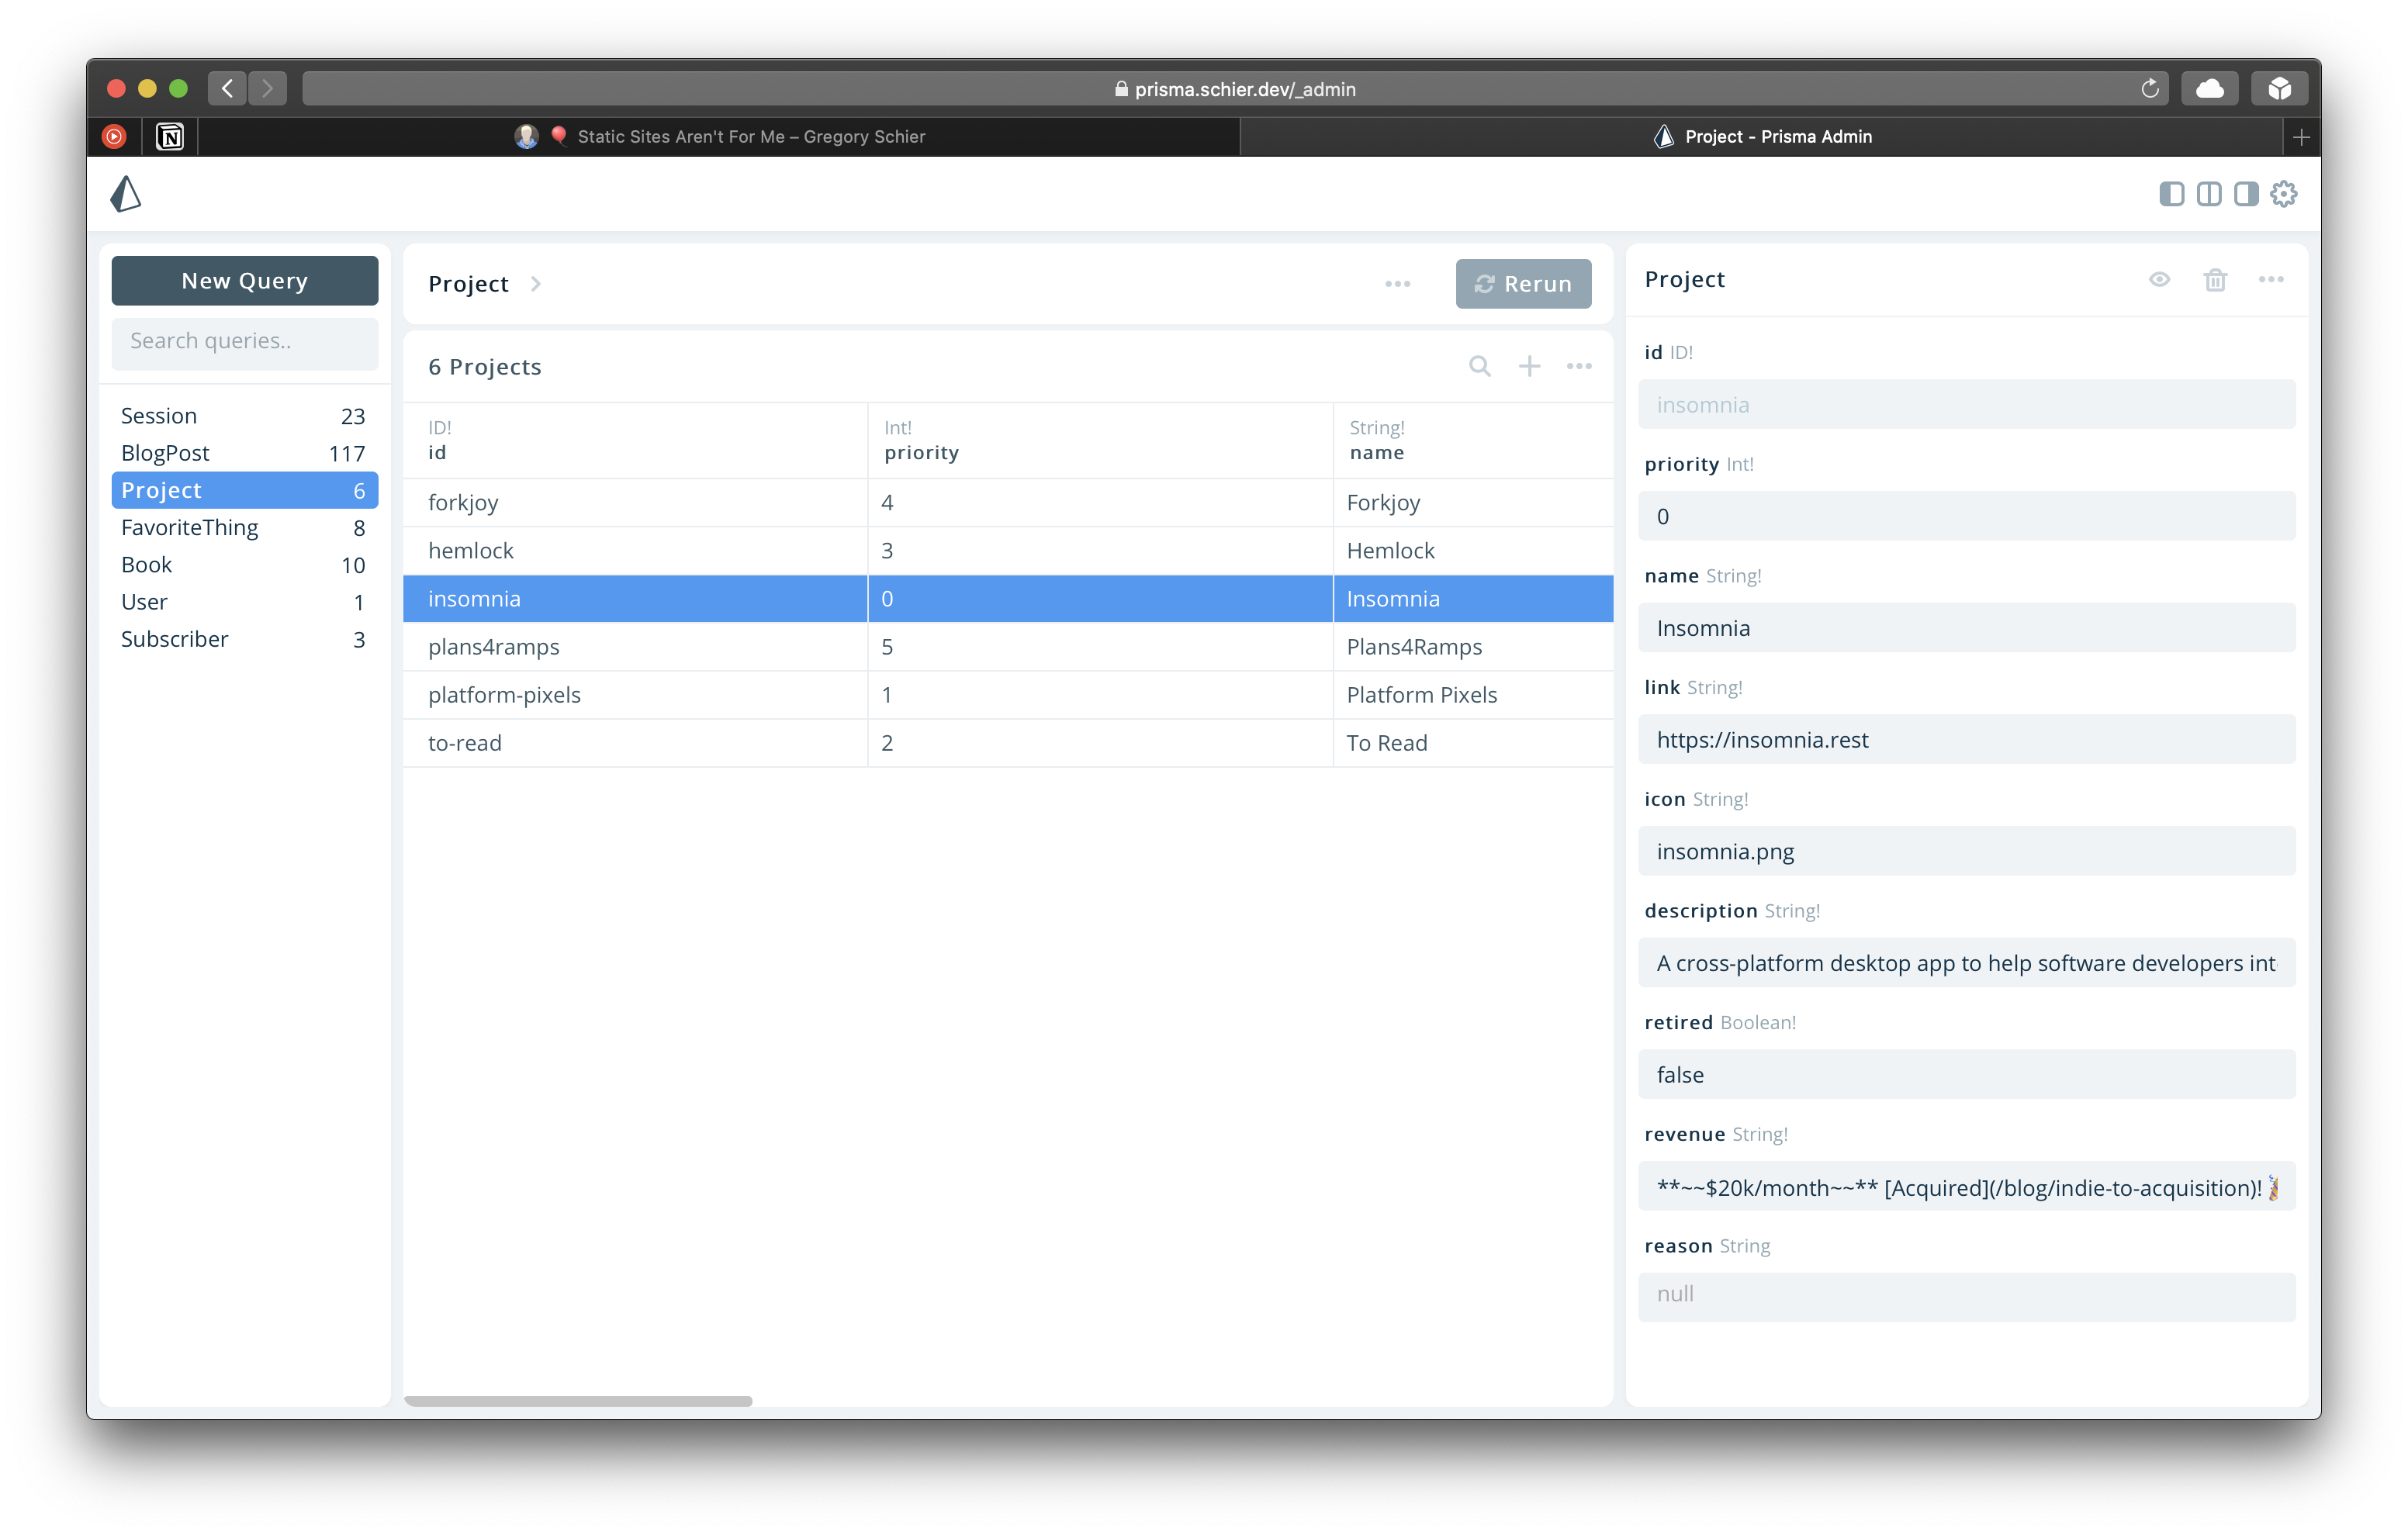Click the New Query button
The height and width of the screenshot is (1534, 2408).
point(244,281)
